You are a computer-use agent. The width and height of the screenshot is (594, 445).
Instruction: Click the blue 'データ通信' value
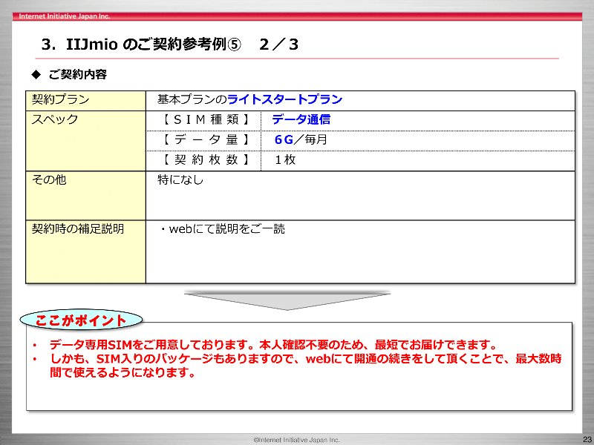[x=301, y=119]
